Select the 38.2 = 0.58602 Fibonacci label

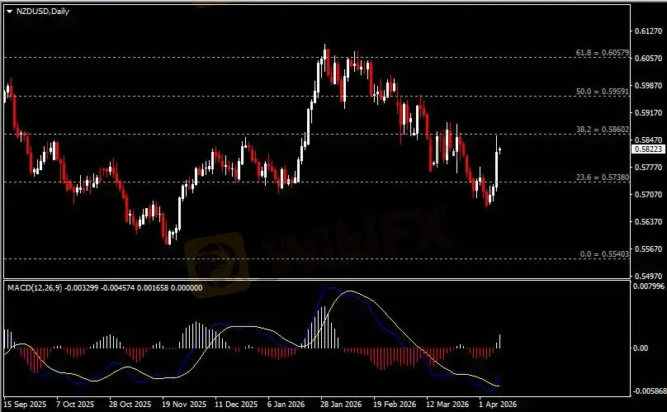[x=602, y=130]
